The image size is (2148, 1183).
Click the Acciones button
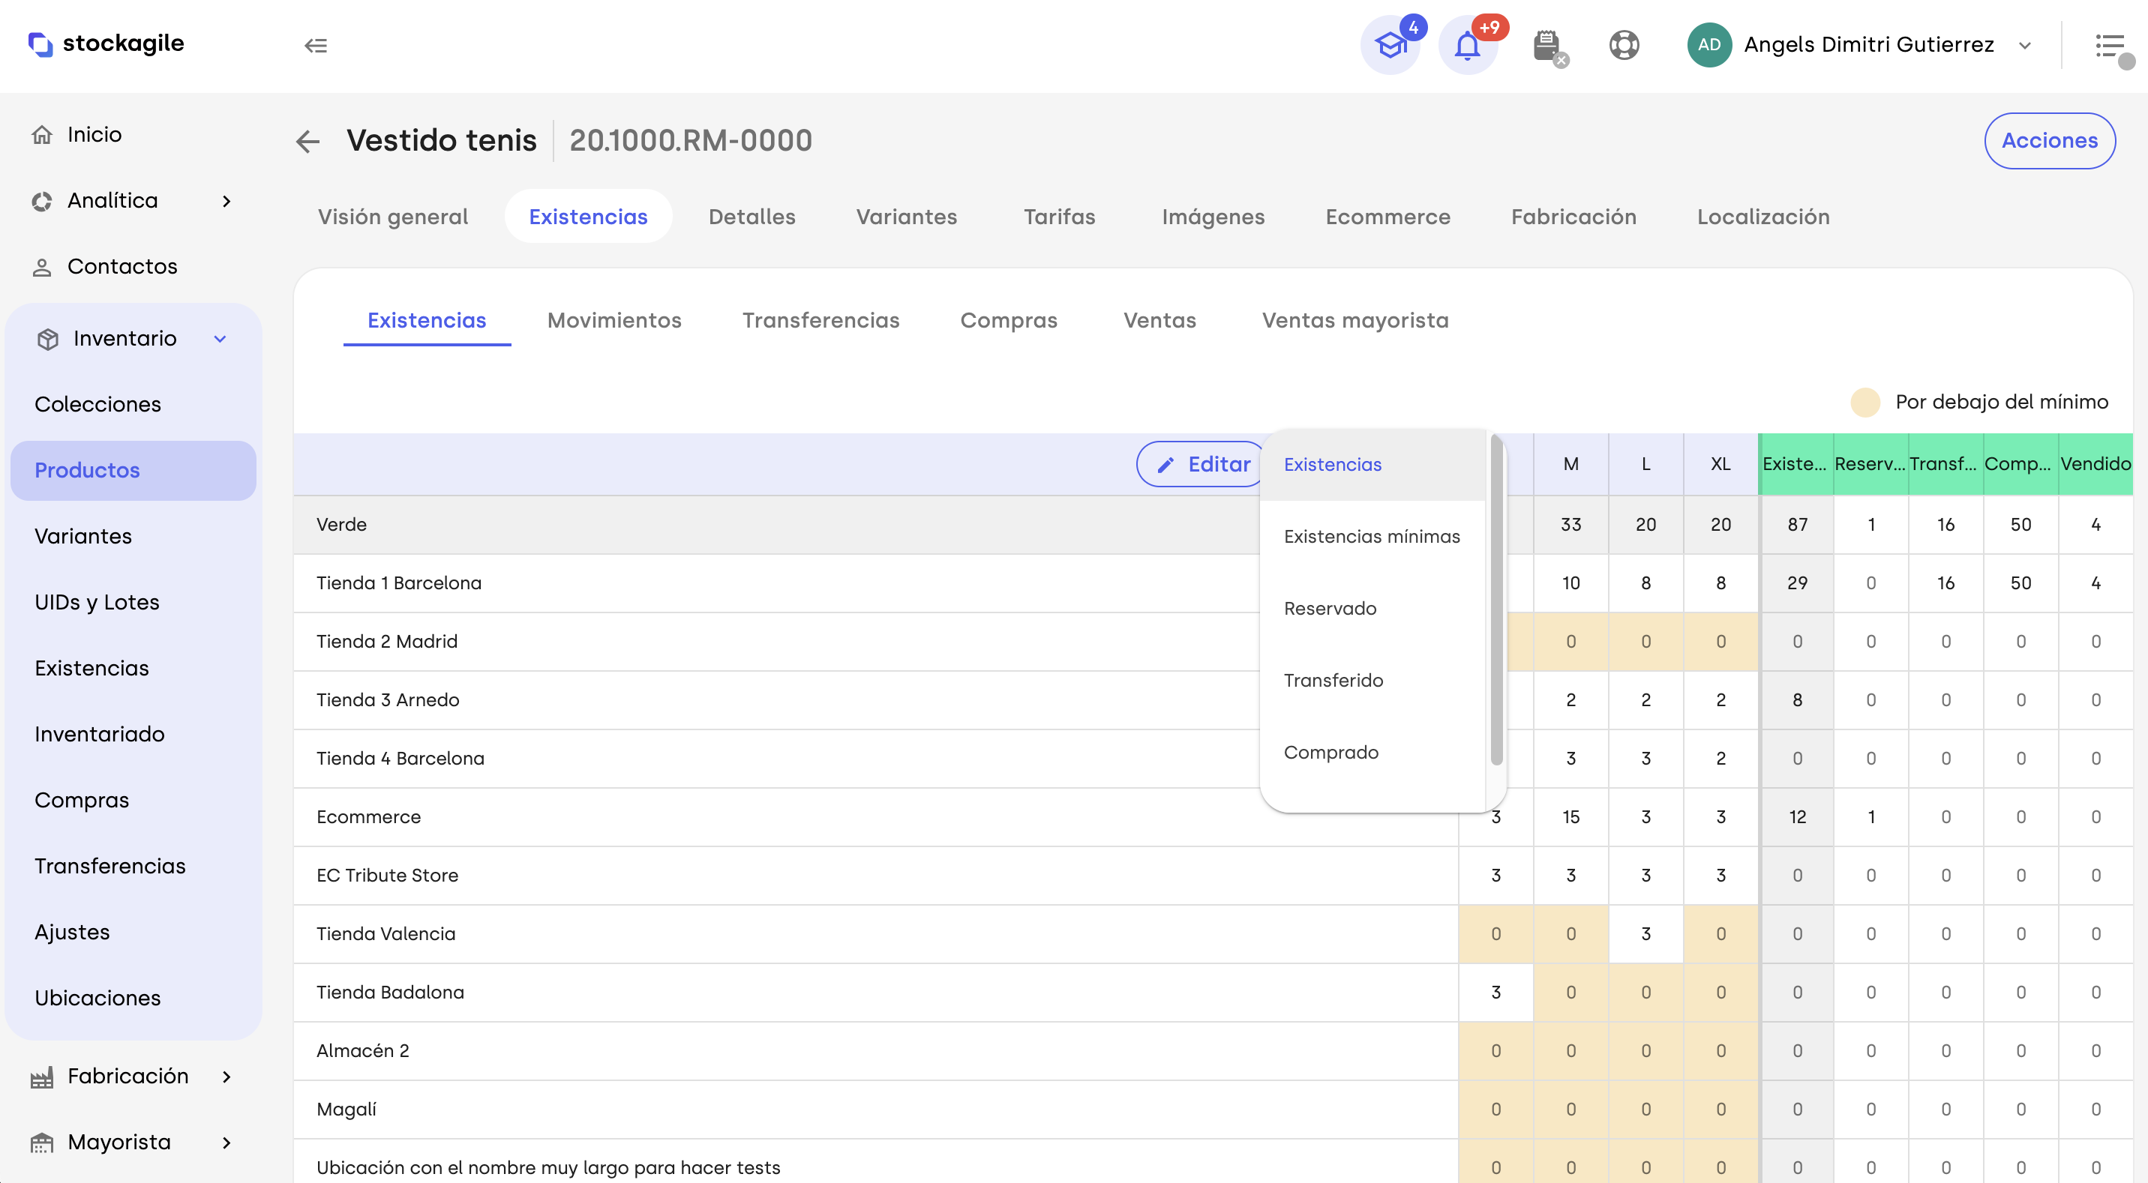pyautogui.click(x=2049, y=141)
